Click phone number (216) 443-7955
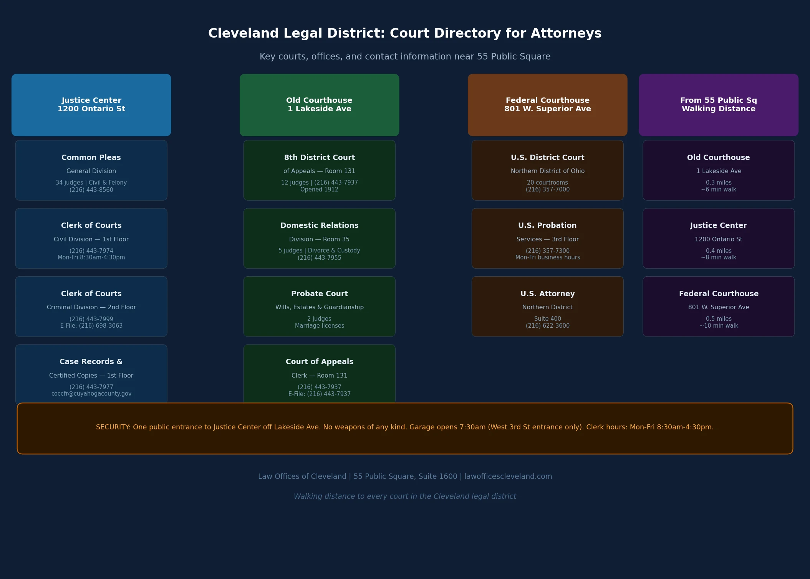810x579 pixels. point(320,257)
